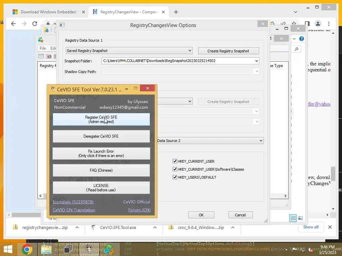The width and height of the screenshot is (342, 256).
Task: Open the taskbar clock showing 9:46 PM
Action: click(x=328, y=250)
